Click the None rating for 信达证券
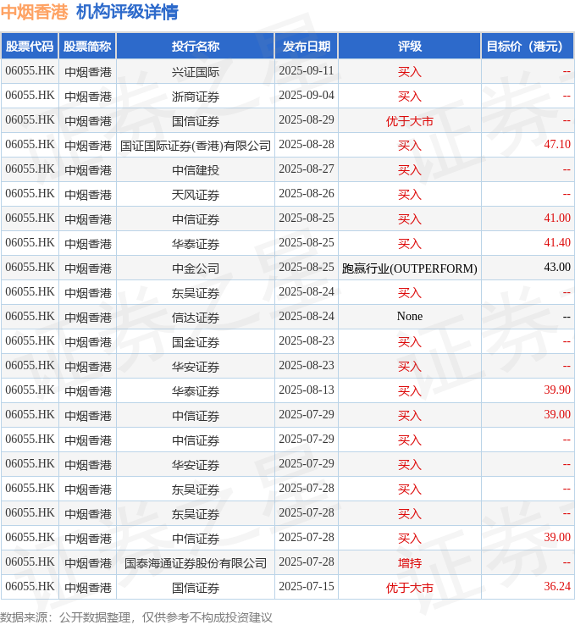The width and height of the screenshot is (575, 625). click(x=409, y=317)
